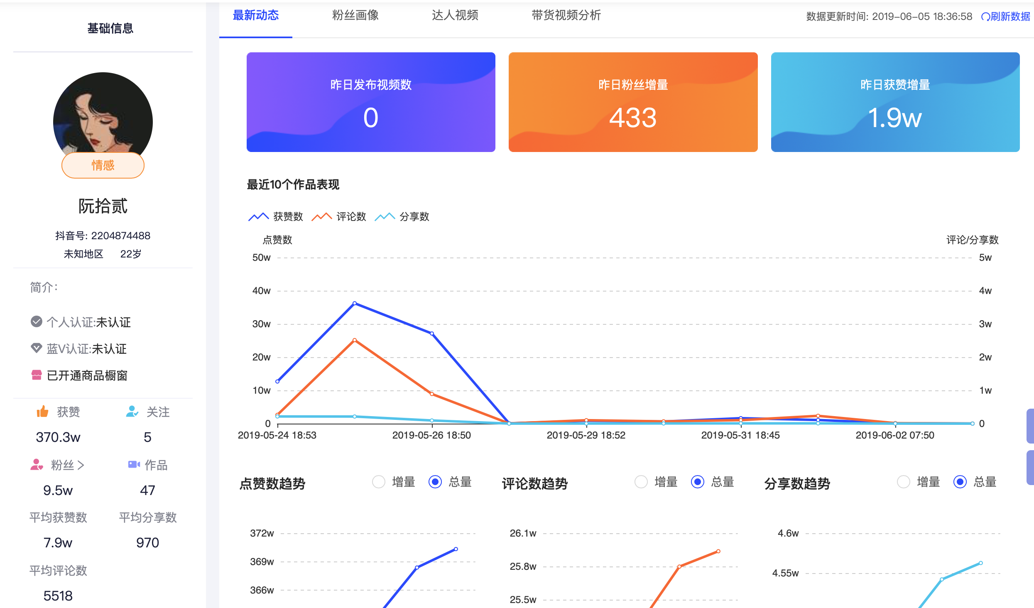The width and height of the screenshot is (1034, 608).
Task: Click the video camera works icon
Action: point(134,464)
